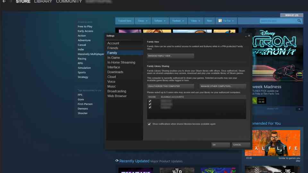Screen dimensions: 308x173
Task: Open the Demons recommended tag
Action: pos(83,109)
